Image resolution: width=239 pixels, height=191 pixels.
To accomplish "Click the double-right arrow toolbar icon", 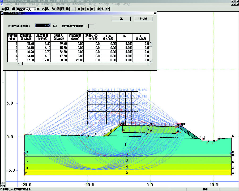I will [92, 9].
